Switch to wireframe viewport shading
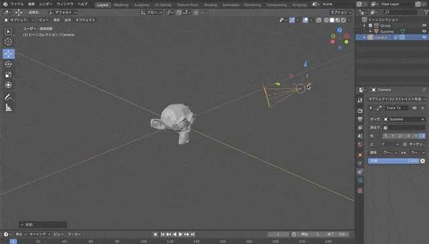The image size is (429, 244). (326, 20)
